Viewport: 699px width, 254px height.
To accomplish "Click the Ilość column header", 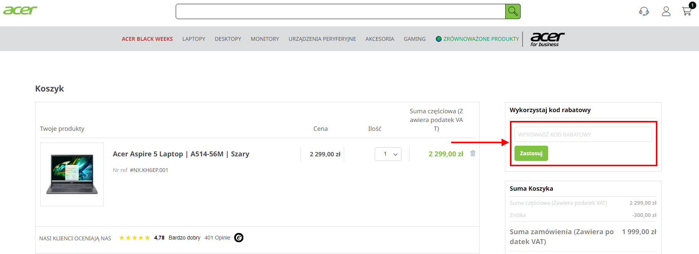I will pos(375,129).
